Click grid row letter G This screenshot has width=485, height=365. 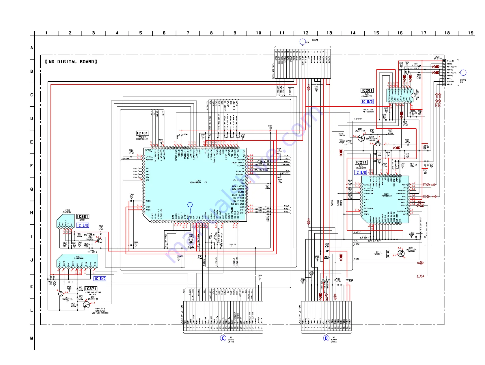coord(32,189)
